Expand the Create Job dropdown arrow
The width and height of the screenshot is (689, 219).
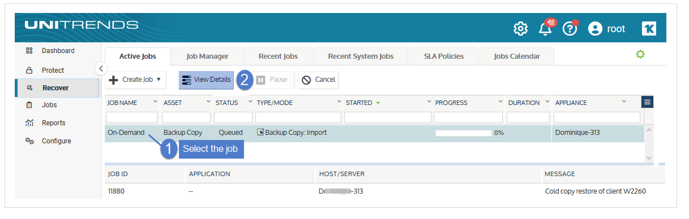(159, 80)
